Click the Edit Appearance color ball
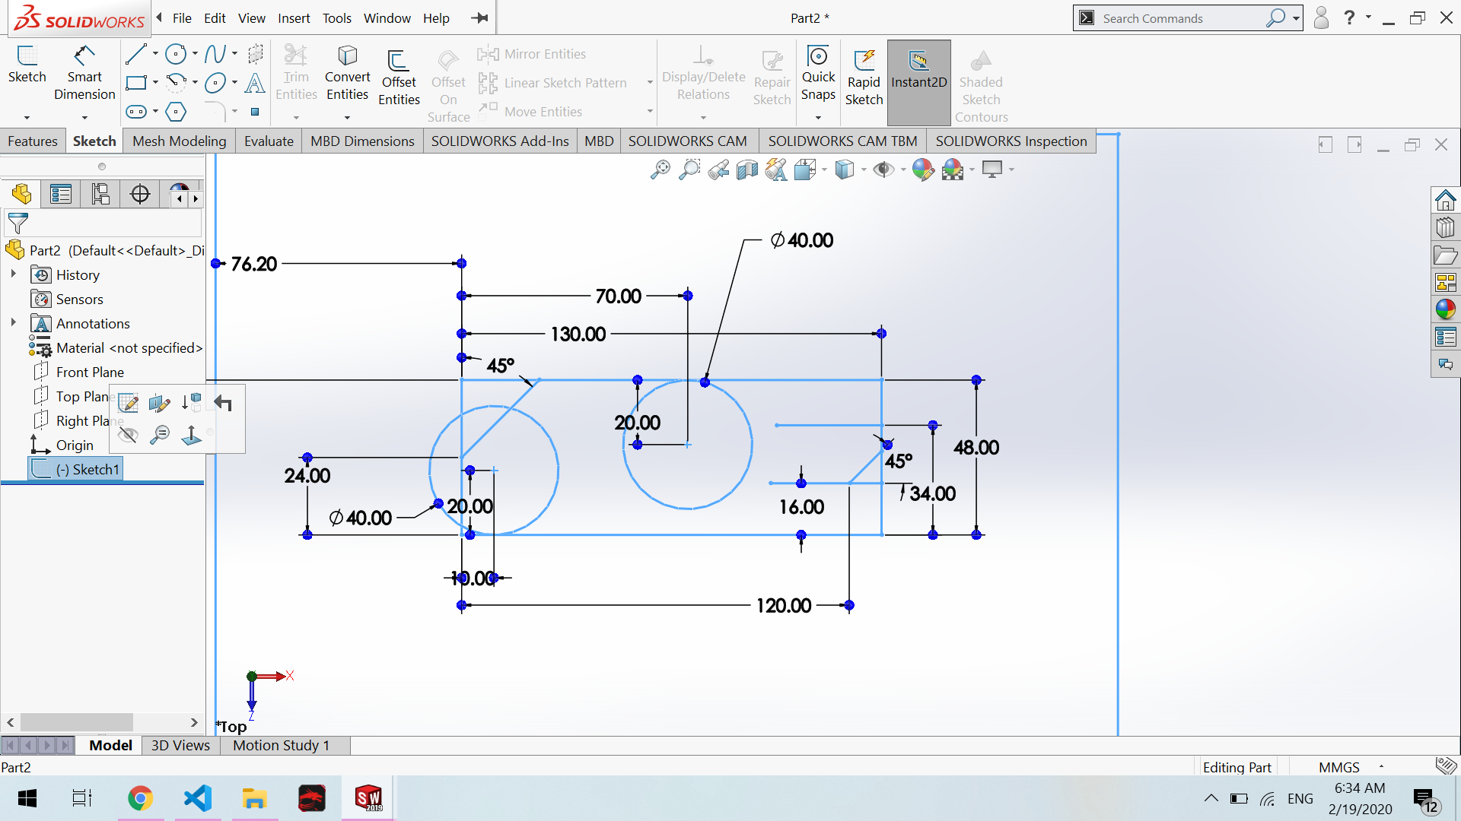1461x821 pixels. (x=922, y=170)
